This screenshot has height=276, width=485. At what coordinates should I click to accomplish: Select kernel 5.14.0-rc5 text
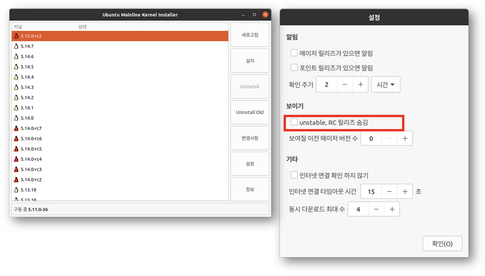click(31, 149)
